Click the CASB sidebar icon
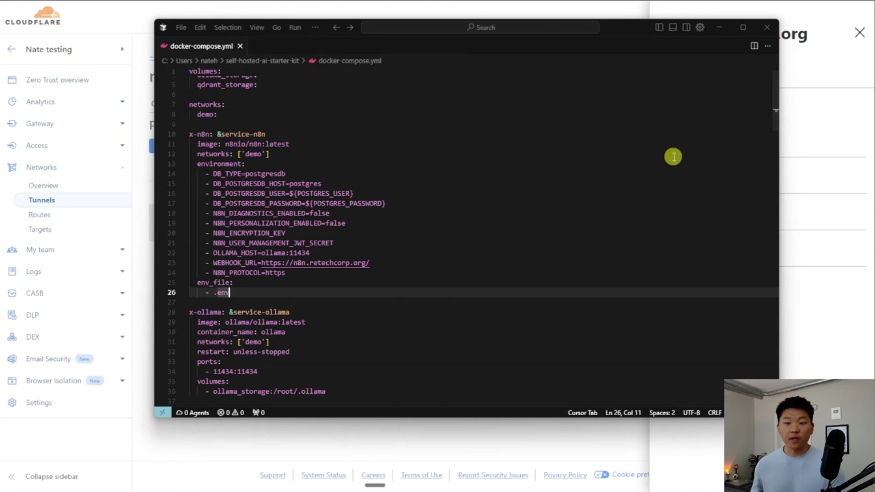Screen dimensions: 875x492 12,294
